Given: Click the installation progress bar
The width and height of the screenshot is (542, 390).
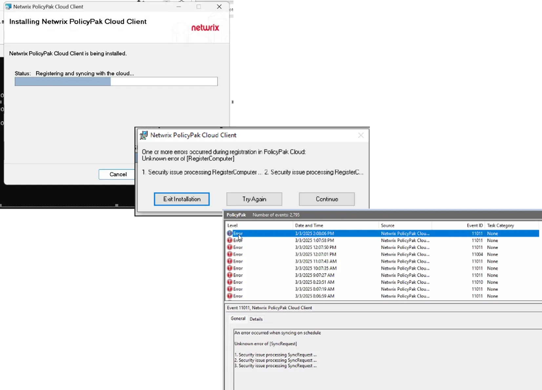Looking at the screenshot, I should [x=116, y=82].
